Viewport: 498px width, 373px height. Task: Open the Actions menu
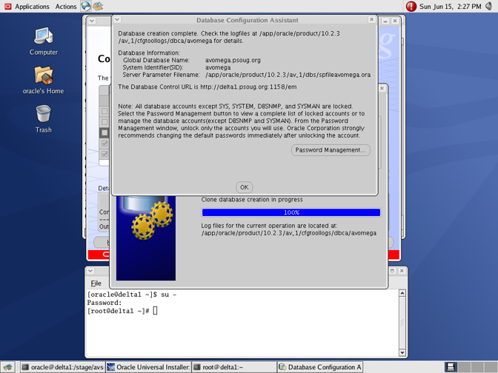66,7
